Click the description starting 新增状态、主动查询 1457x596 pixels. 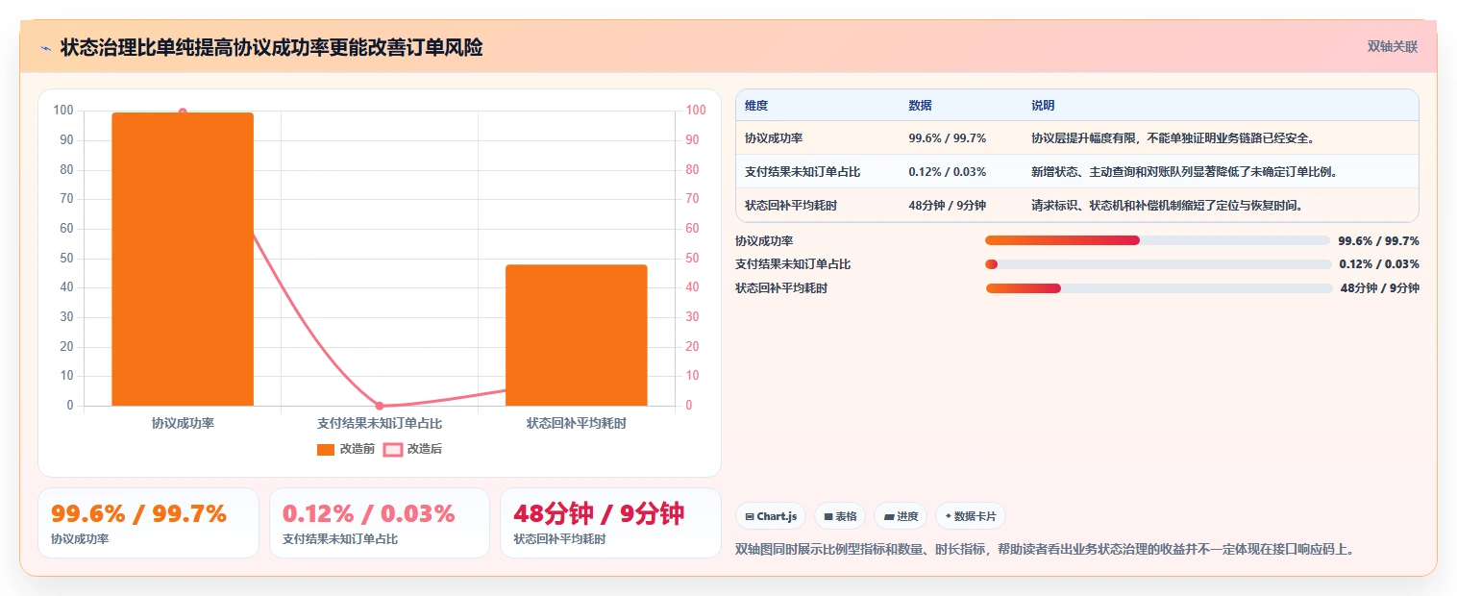click(1184, 172)
